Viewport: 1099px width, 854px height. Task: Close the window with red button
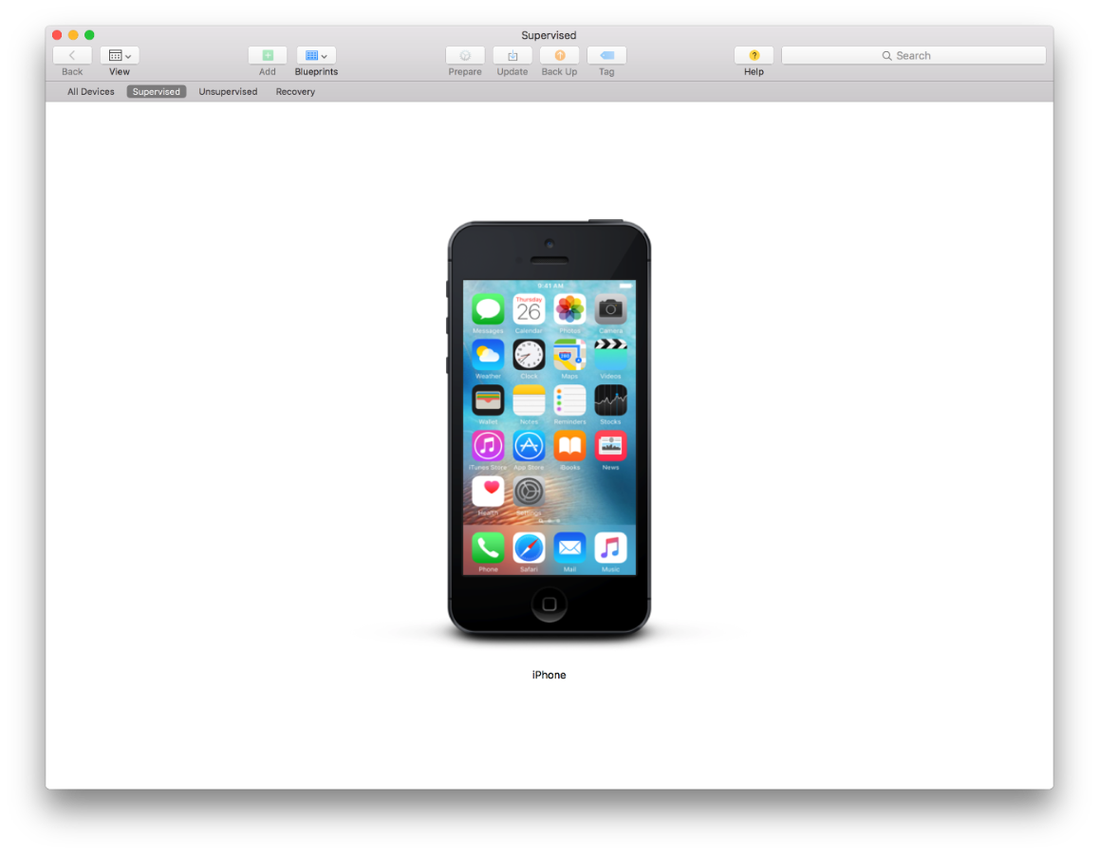point(57,35)
